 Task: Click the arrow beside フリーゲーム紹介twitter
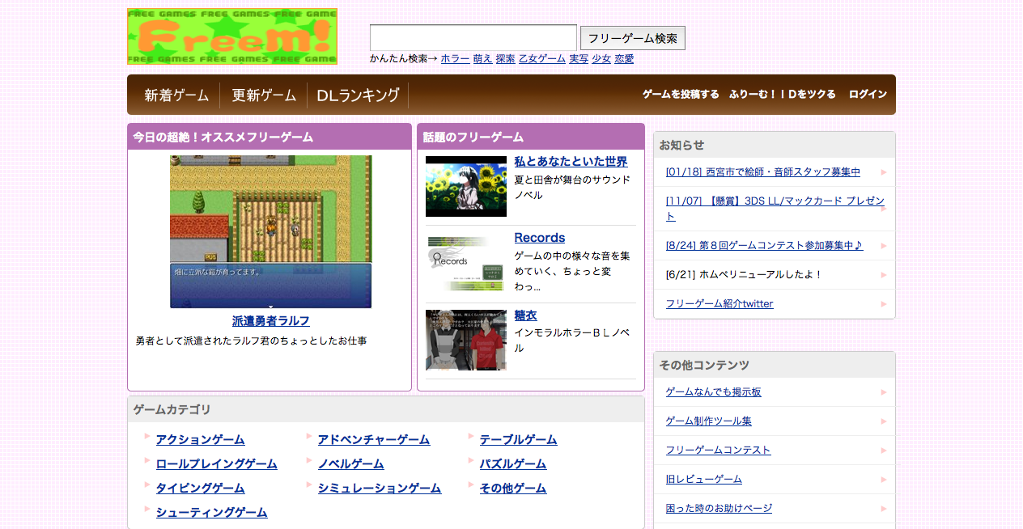click(x=884, y=304)
